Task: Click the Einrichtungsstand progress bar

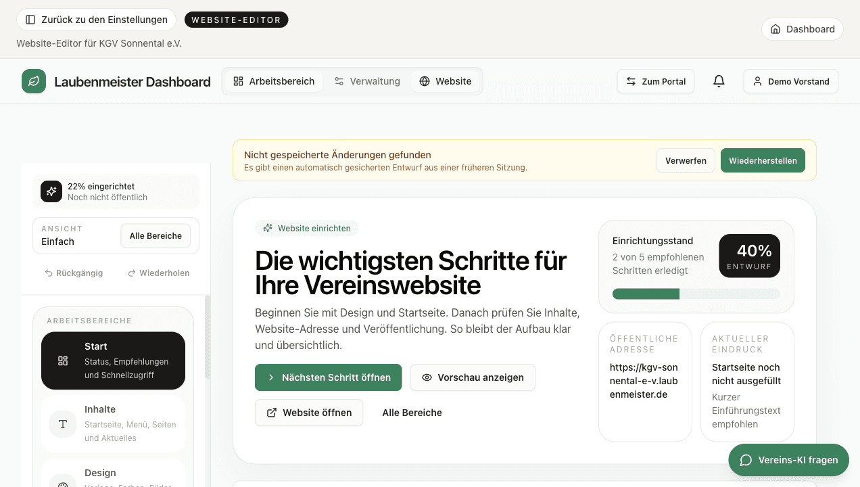Action: [696, 294]
